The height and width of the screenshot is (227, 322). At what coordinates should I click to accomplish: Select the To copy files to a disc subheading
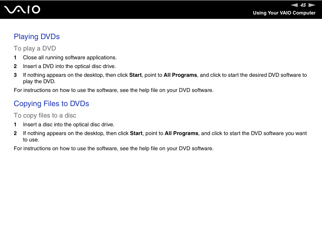tap(45, 115)
